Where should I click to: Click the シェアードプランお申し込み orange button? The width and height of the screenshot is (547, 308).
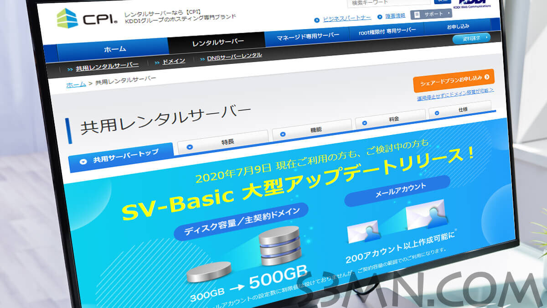click(x=454, y=80)
